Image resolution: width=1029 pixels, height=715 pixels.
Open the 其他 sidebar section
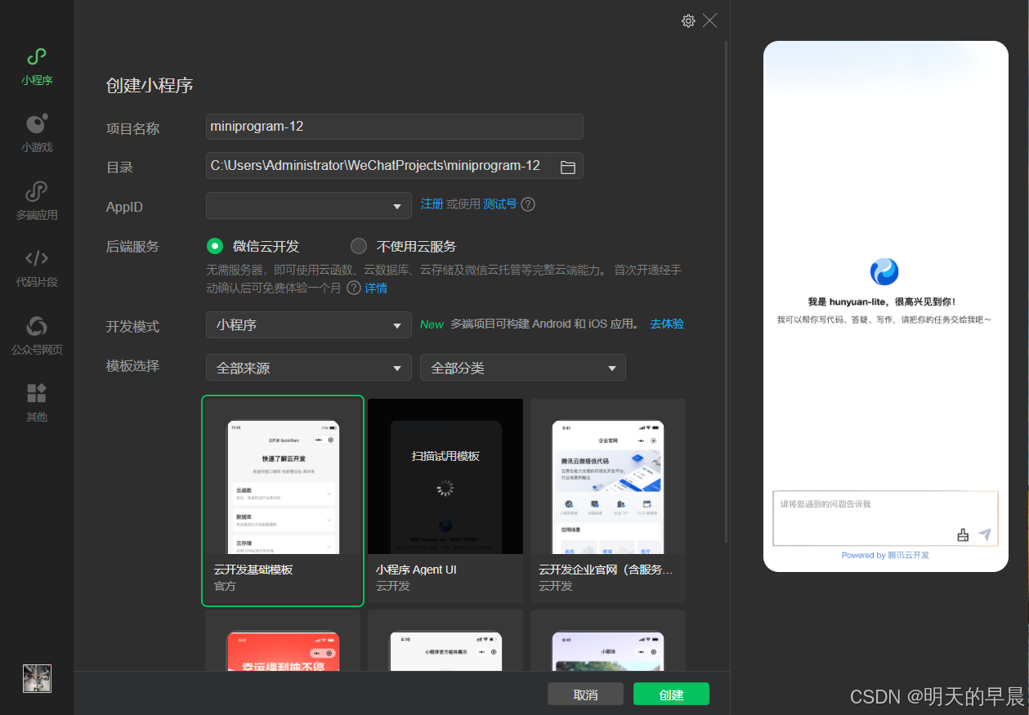[37, 403]
